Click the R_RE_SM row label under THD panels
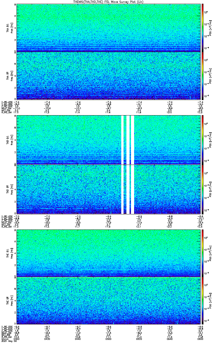Image resolution: width=214 pixels, height=343 pixels. [x=6, y=226]
